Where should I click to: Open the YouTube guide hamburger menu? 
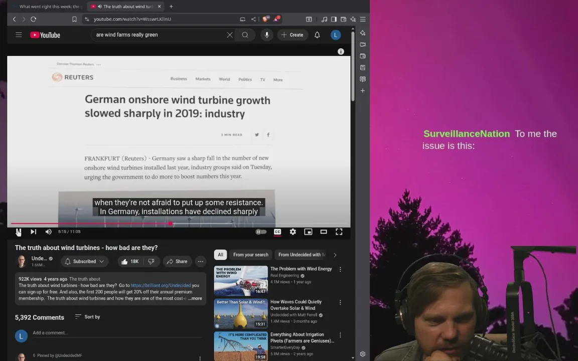pos(19,35)
